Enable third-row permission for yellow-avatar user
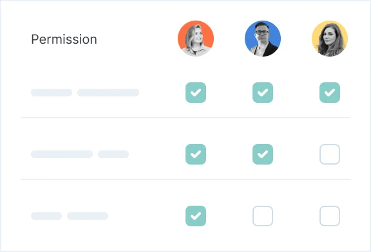 tap(330, 216)
